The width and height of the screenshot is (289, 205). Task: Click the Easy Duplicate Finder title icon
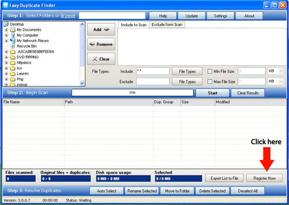(x=5, y=5)
